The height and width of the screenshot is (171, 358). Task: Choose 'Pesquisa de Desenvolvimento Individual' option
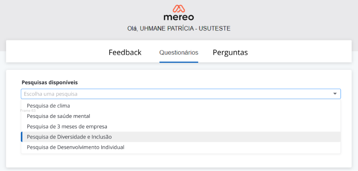(x=75, y=147)
